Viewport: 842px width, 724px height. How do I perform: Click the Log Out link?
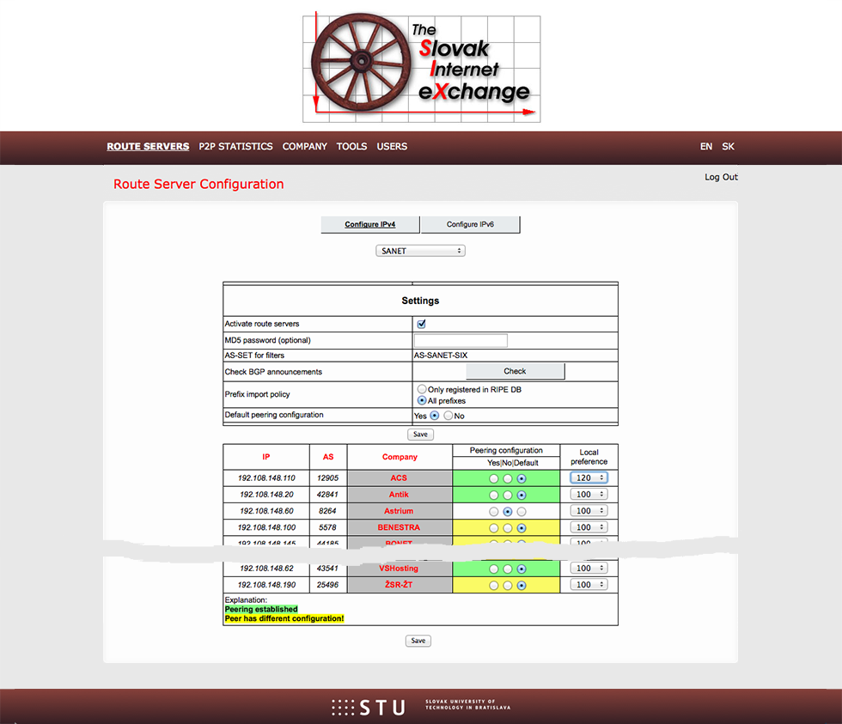tap(721, 177)
